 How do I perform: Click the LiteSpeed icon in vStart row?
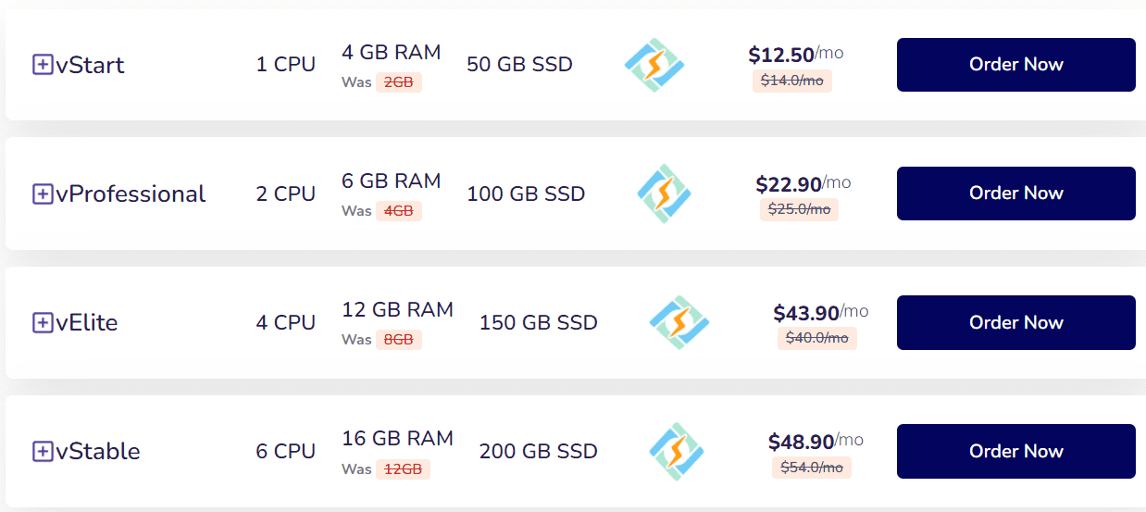click(x=654, y=65)
